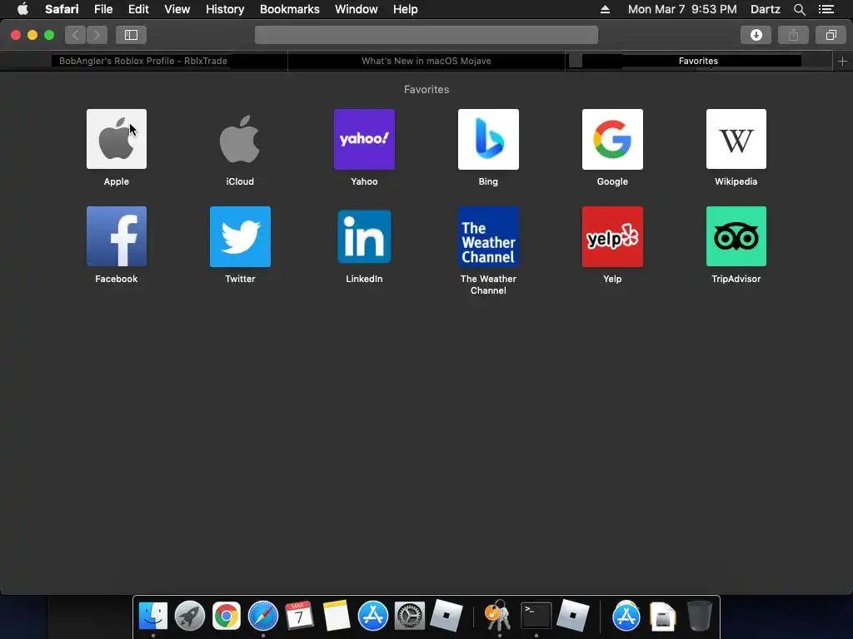853x639 pixels.
Task: Open the Apple system menu
Action: click(22, 9)
